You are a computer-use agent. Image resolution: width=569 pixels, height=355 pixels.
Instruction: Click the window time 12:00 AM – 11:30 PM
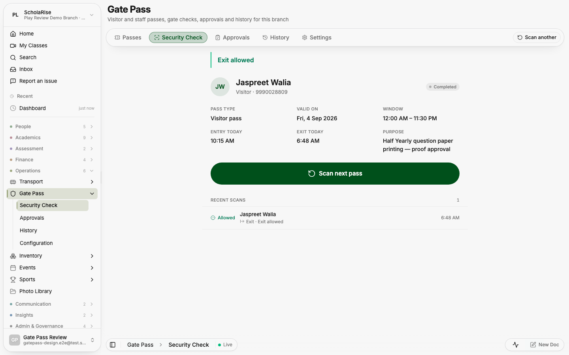(410, 118)
